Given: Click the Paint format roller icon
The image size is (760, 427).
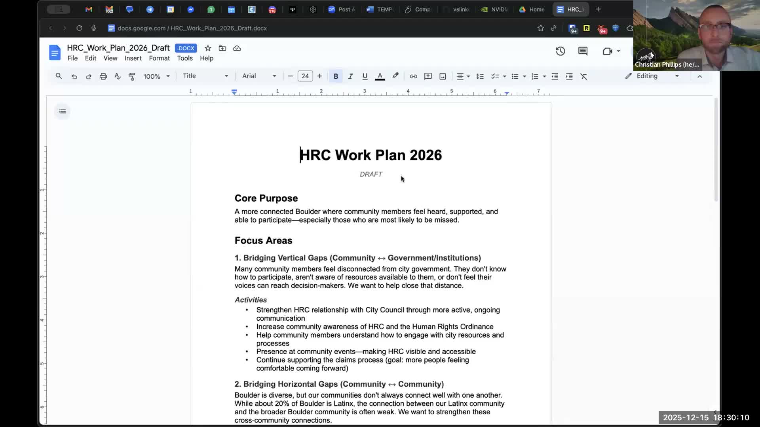Looking at the screenshot, I should click(132, 76).
